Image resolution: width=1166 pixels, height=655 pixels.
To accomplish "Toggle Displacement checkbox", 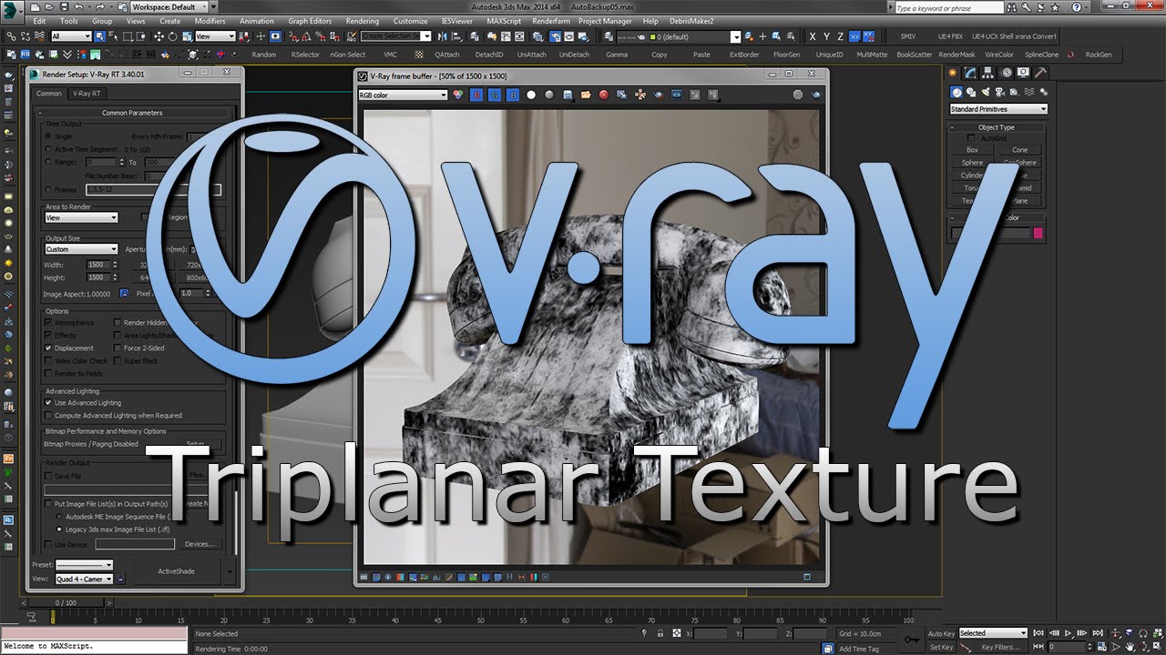I will 49,348.
